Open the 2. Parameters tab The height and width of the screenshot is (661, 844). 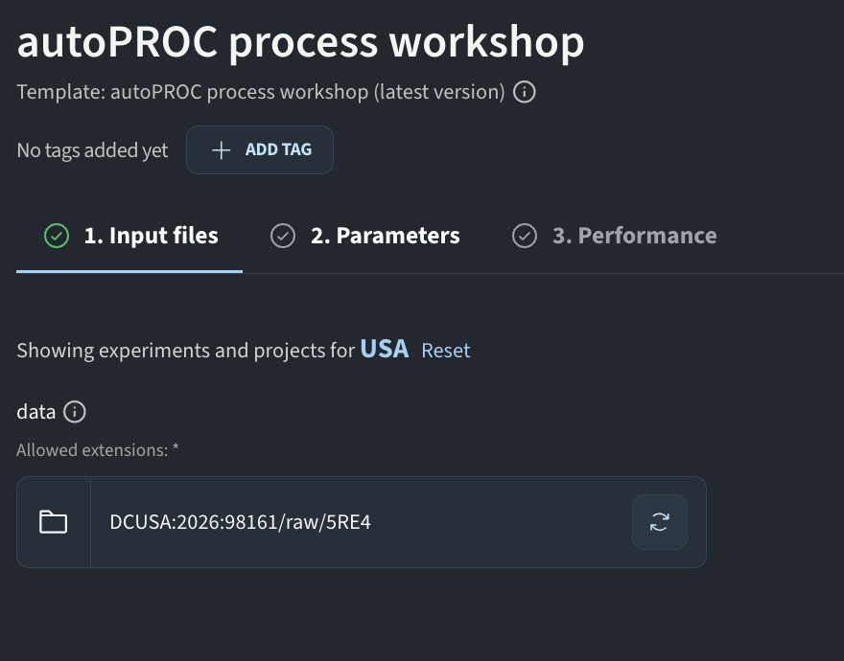click(365, 236)
